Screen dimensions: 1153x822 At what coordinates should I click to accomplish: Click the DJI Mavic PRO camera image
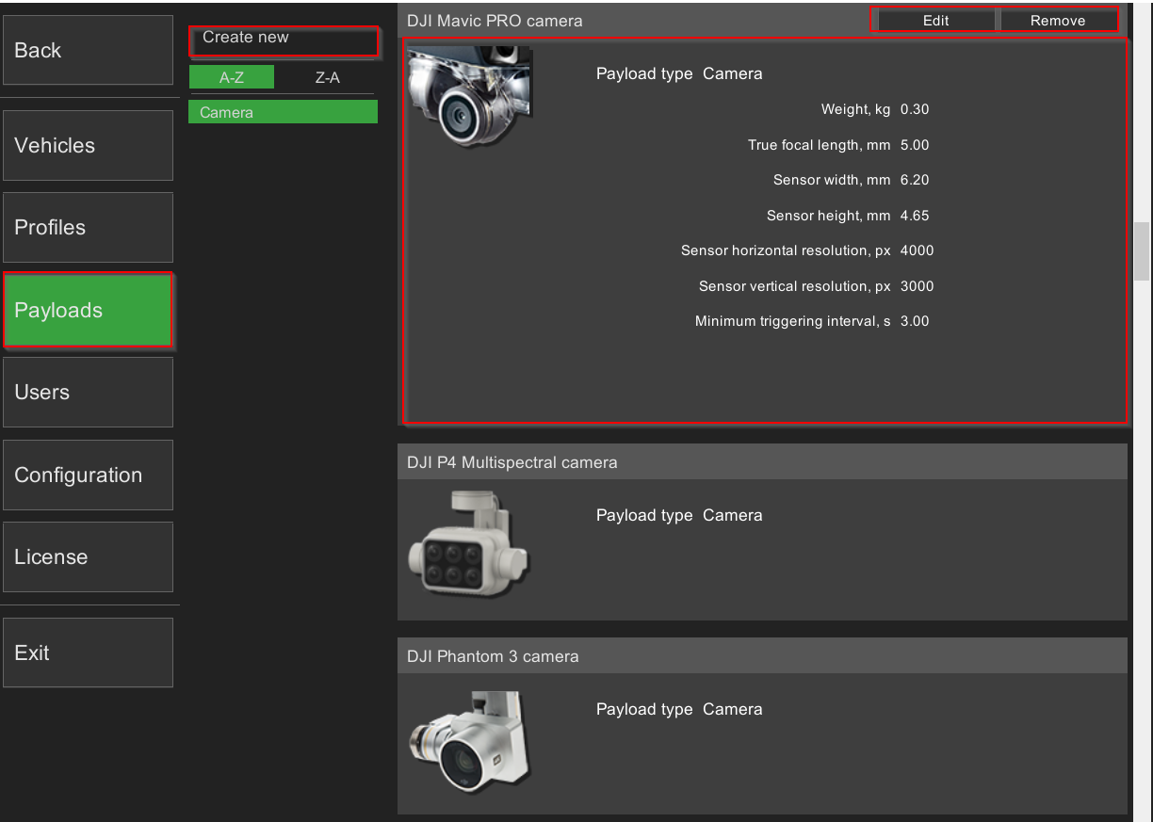coord(469,97)
